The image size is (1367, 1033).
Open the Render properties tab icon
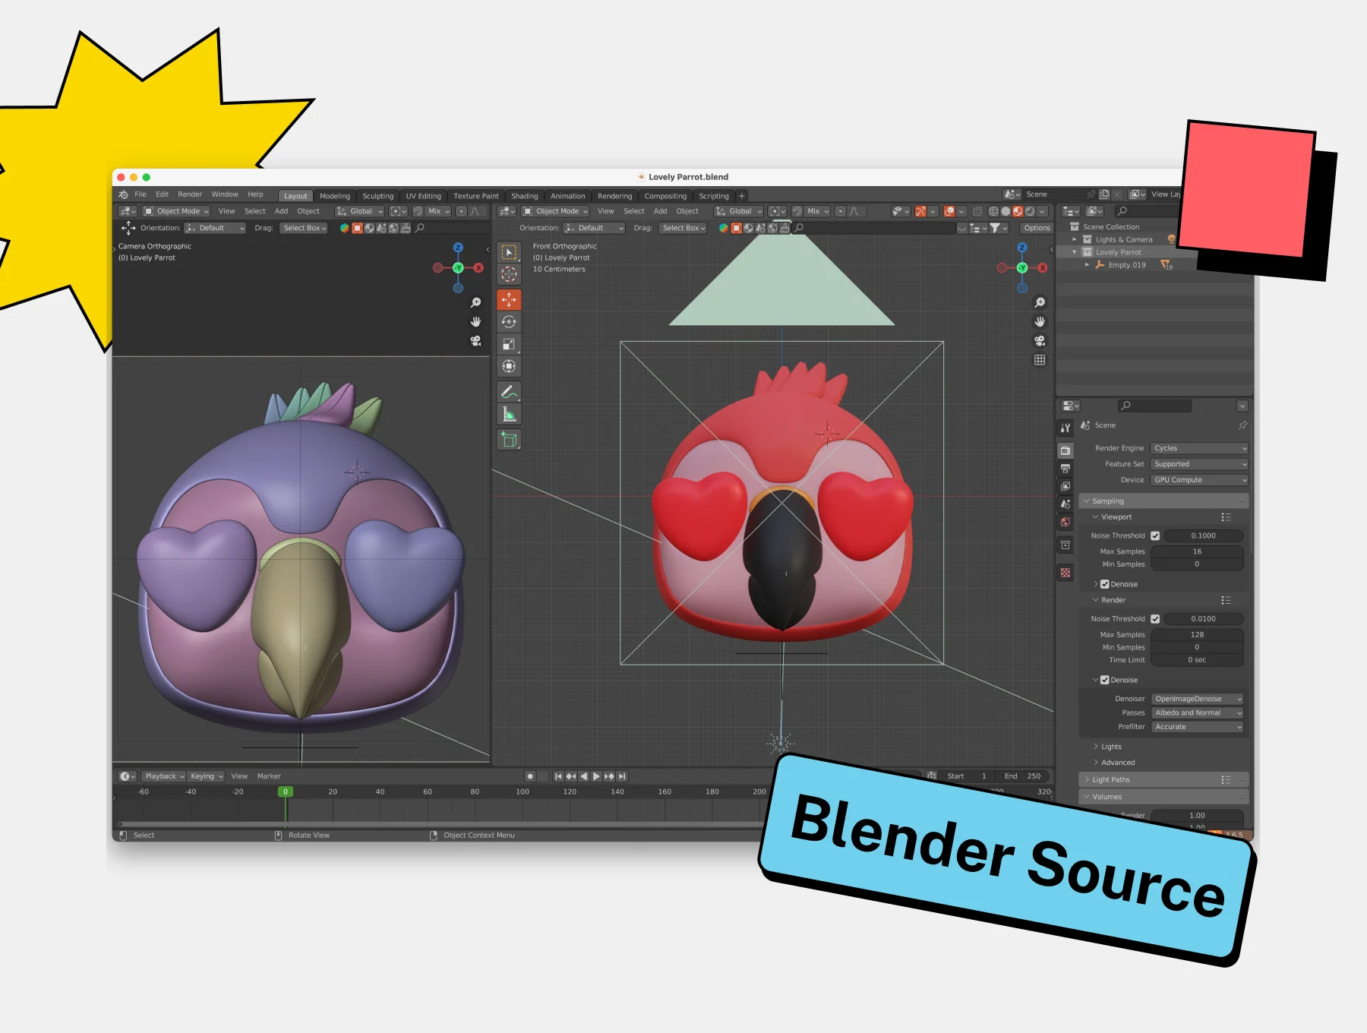(1066, 450)
